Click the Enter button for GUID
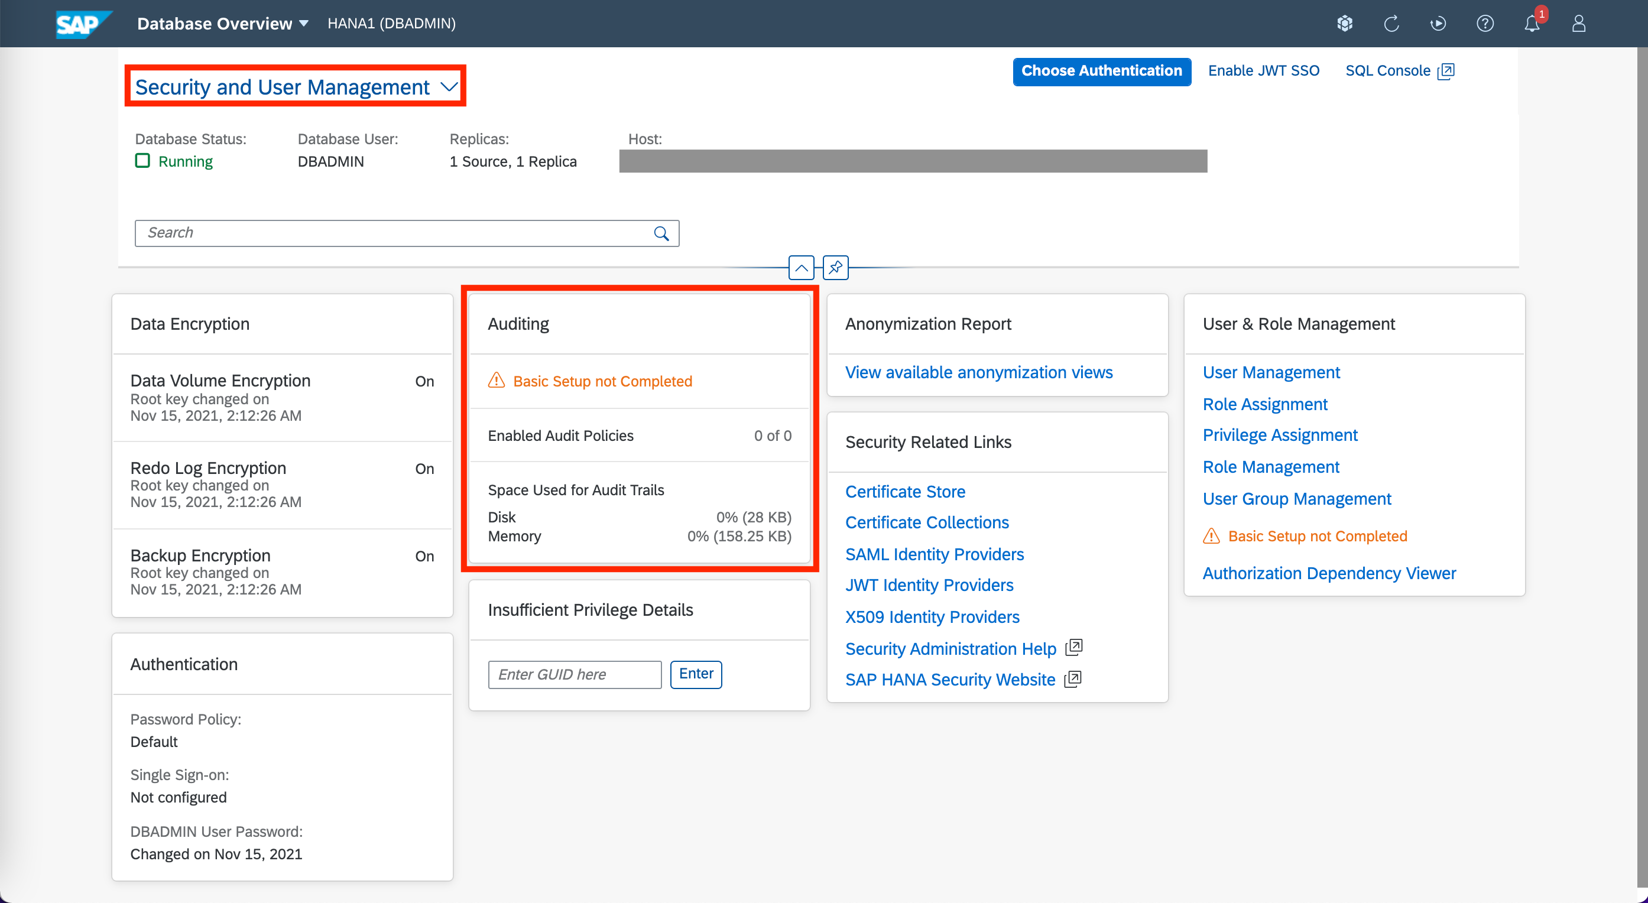 (695, 674)
